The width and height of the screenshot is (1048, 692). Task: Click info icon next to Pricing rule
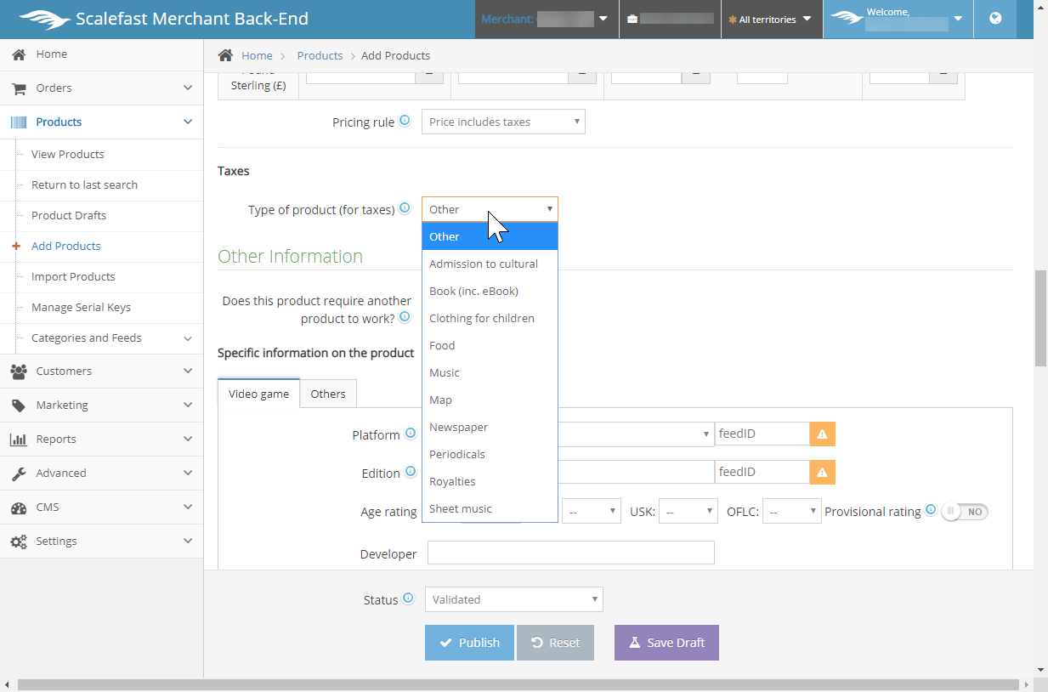405,121
